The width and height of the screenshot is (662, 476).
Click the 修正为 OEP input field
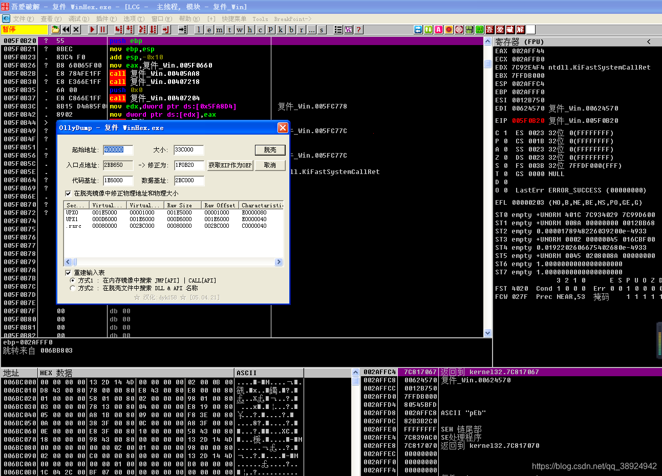pyautogui.click(x=189, y=165)
